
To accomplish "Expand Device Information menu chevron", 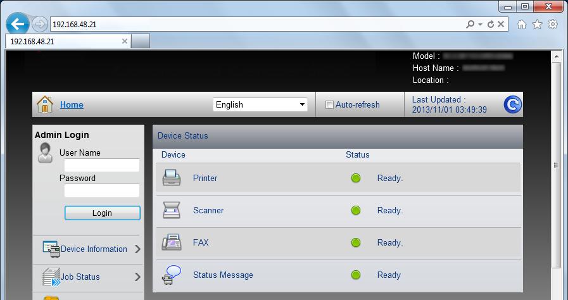I will click(x=137, y=249).
